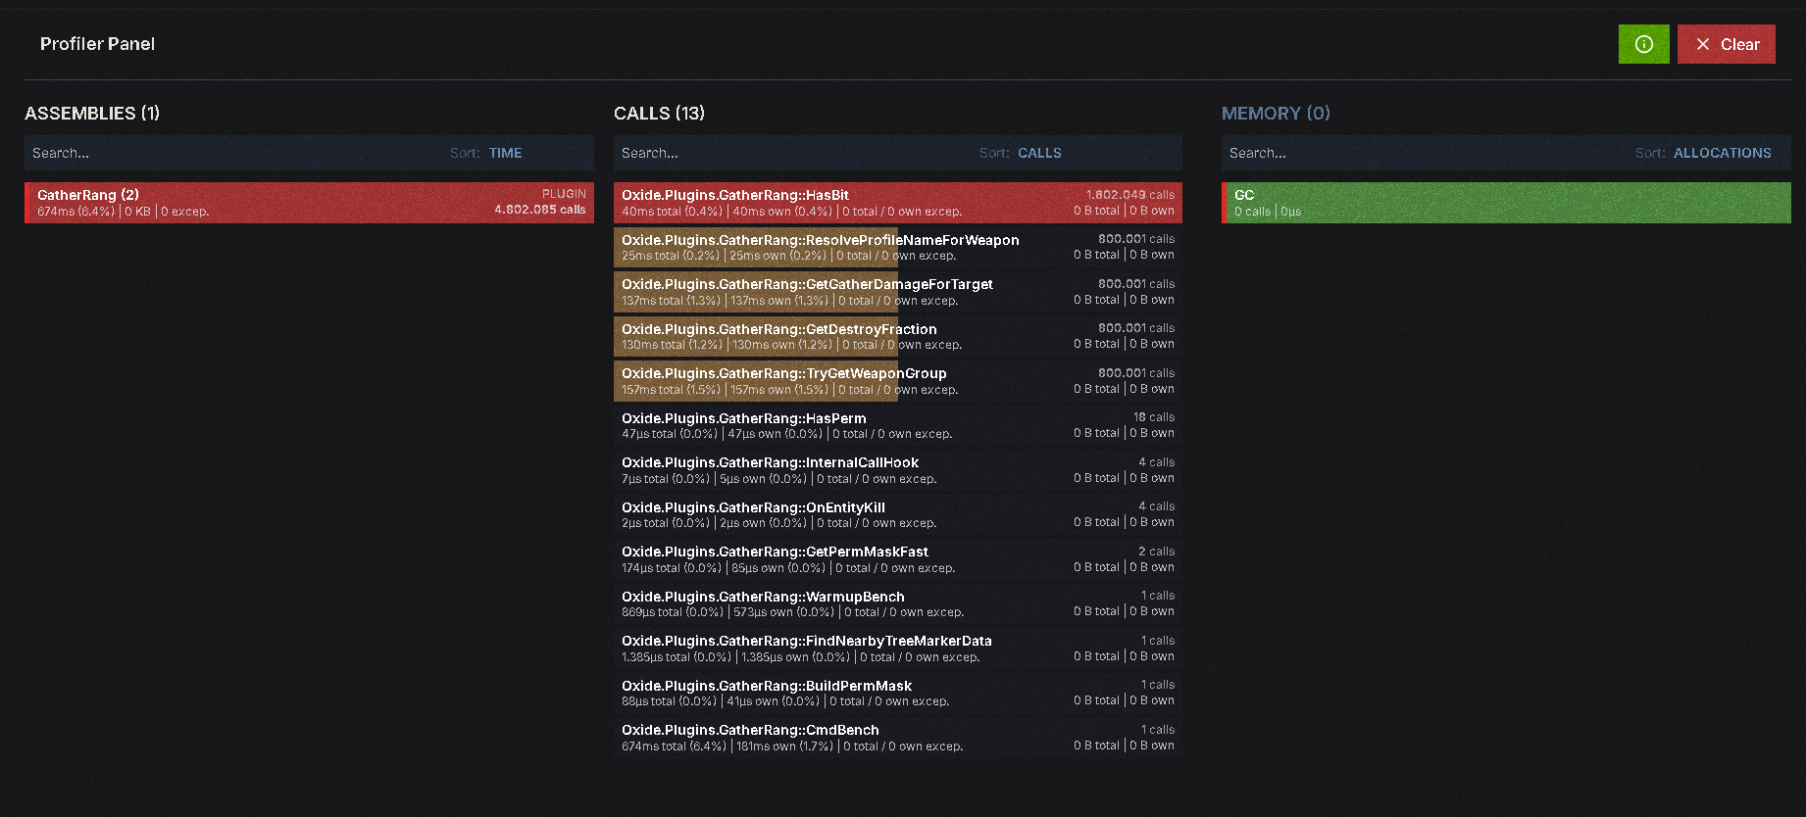Select the green GC memory row

1506,203
